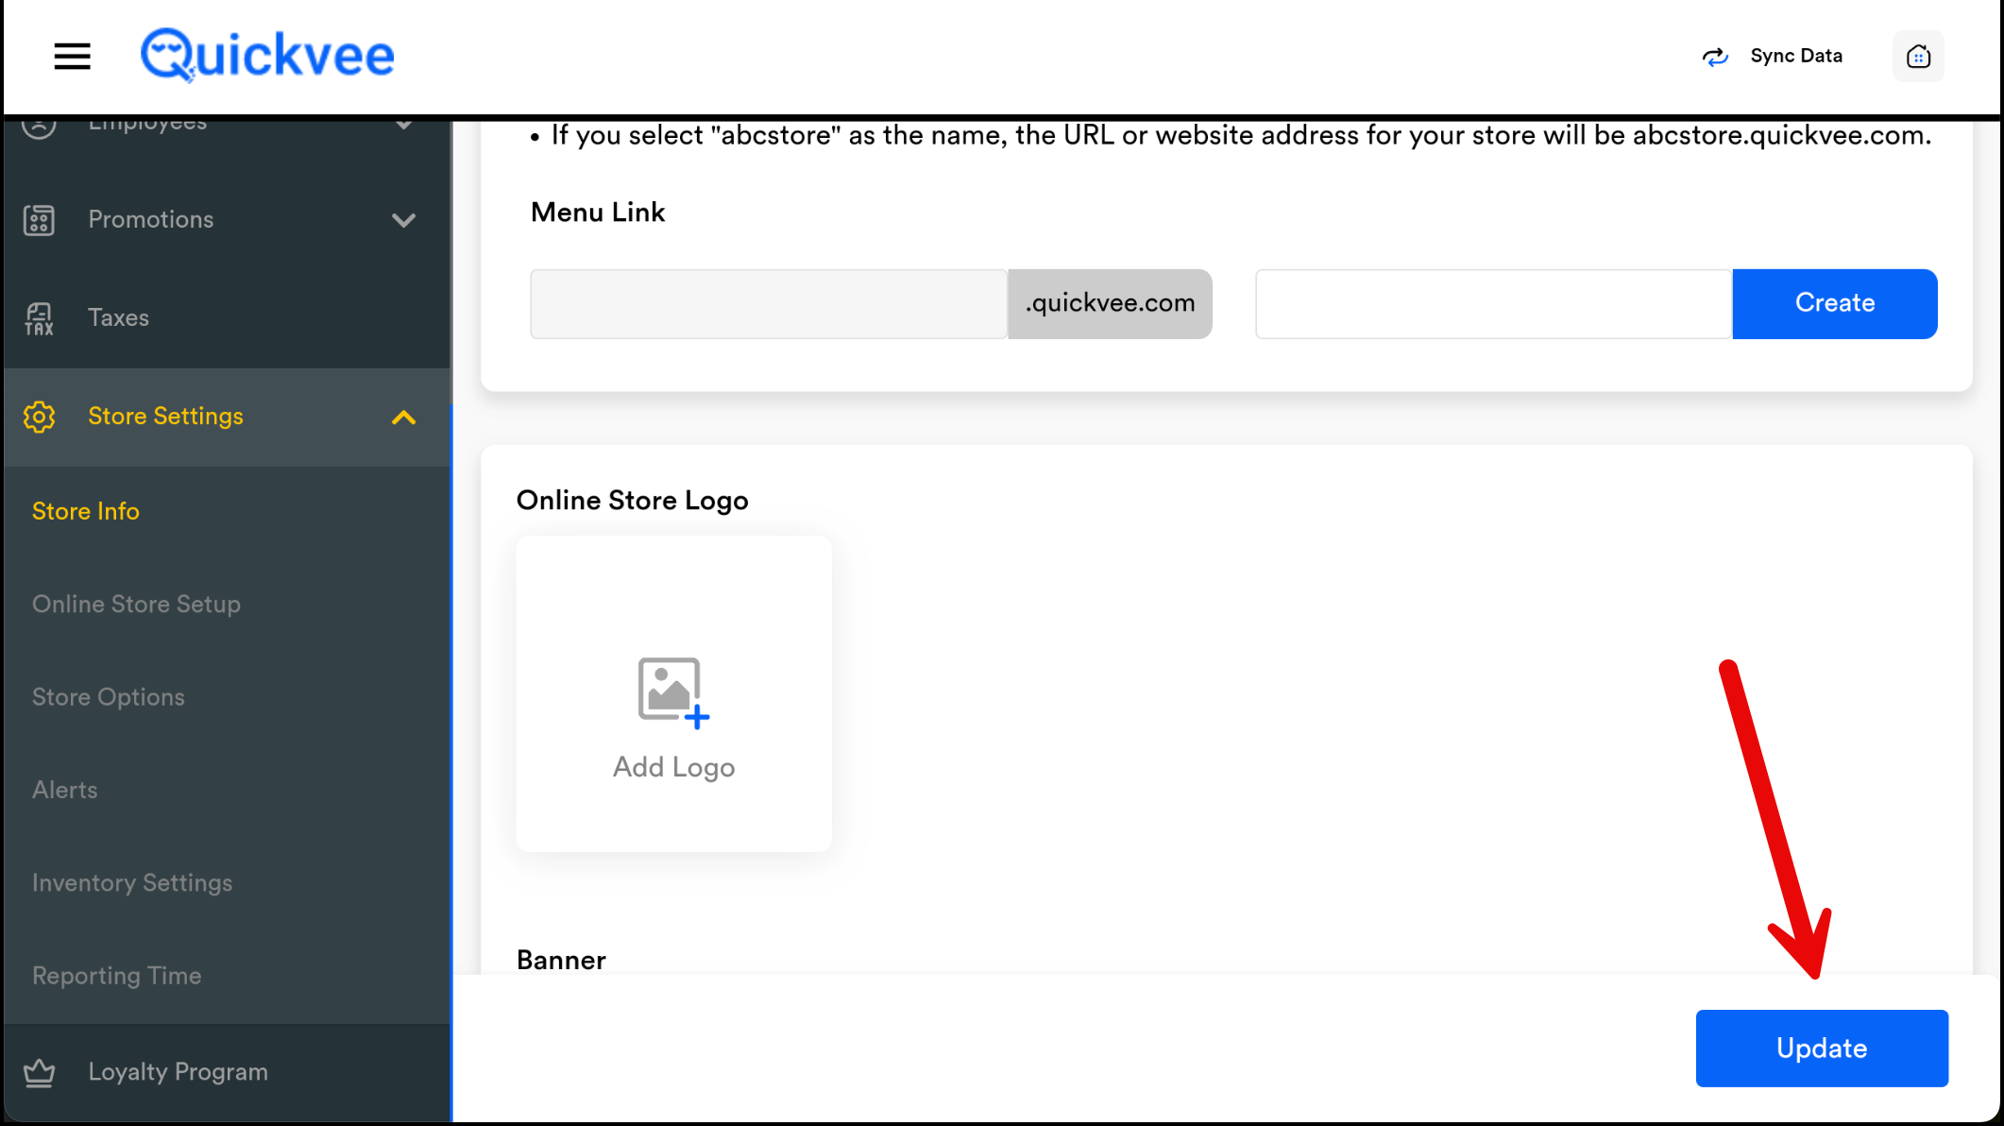The height and width of the screenshot is (1126, 2004).
Task: Click the Quickvee logo
Action: pyautogui.click(x=267, y=56)
